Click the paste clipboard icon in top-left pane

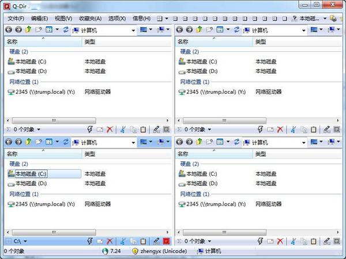pos(143,129)
